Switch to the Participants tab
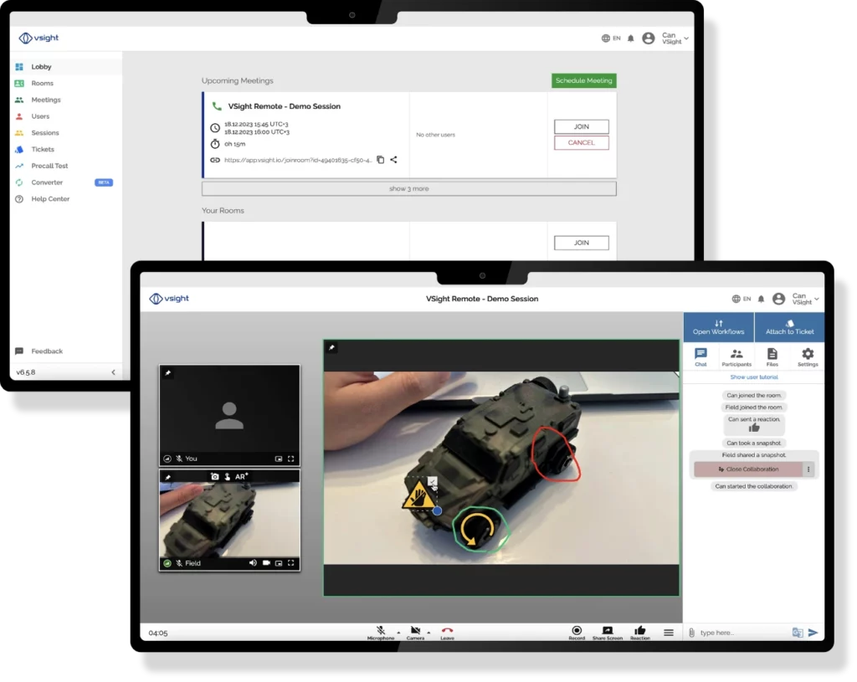 click(736, 357)
